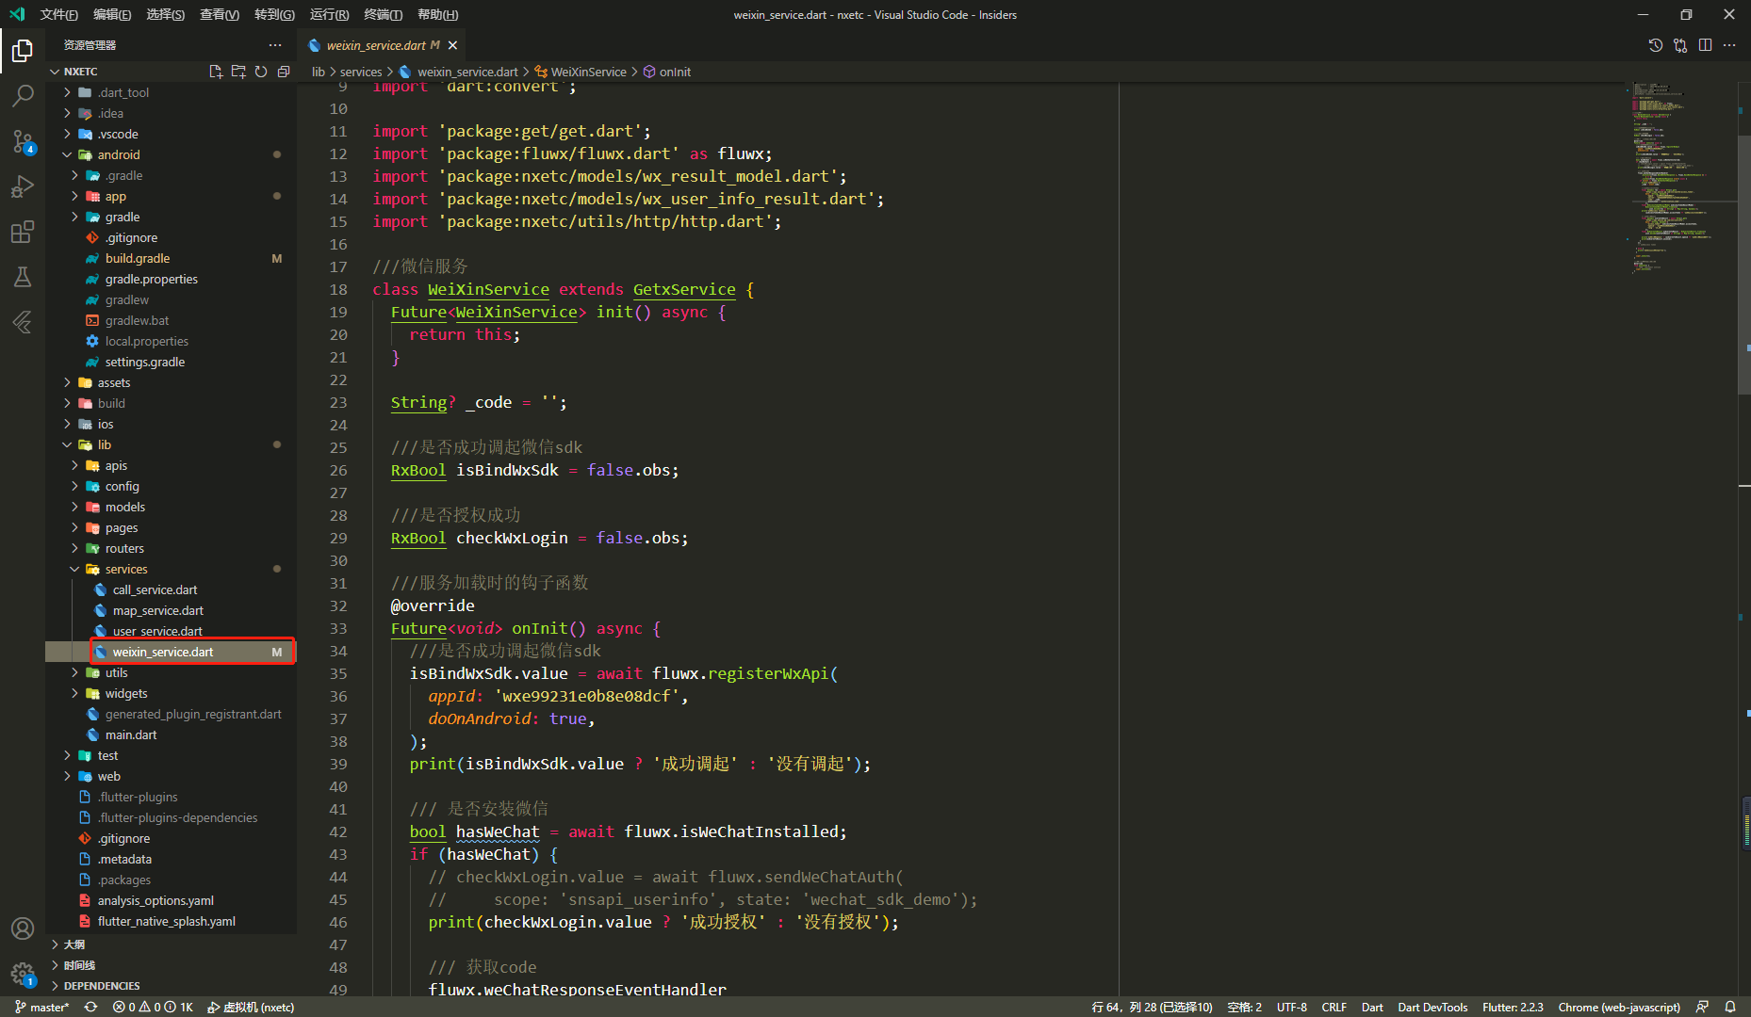The image size is (1751, 1017).
Task: Open the Search view in activity bar
Action: click(23, 95)
